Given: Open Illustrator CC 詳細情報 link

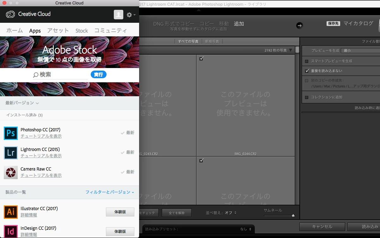Looking at the screenshot, I should (x=29, y=215).
